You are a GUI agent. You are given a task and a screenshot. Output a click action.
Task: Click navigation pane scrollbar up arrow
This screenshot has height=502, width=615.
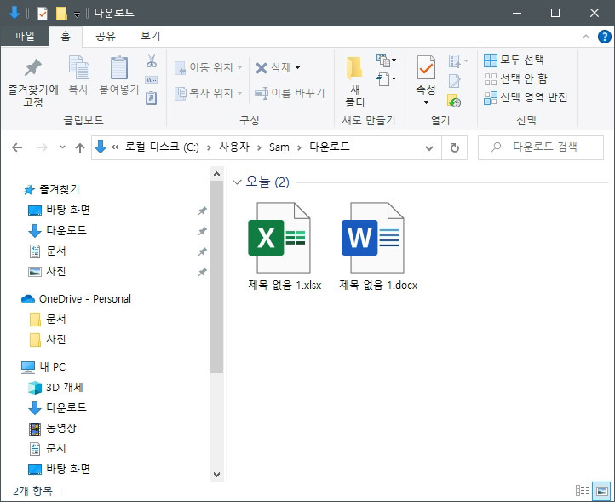click(216, 174)
